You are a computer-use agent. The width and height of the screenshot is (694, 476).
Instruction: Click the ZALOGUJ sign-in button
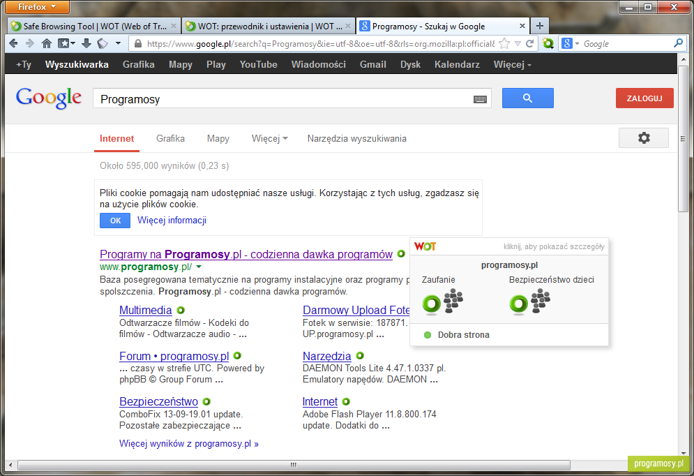[x=644, y=98]
